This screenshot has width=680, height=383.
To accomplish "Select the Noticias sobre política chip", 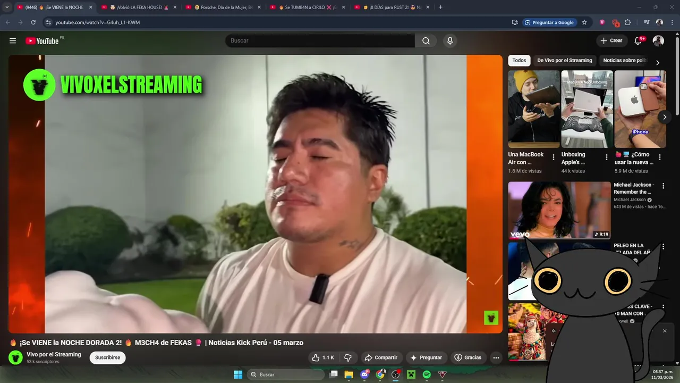I will point(625,61).
